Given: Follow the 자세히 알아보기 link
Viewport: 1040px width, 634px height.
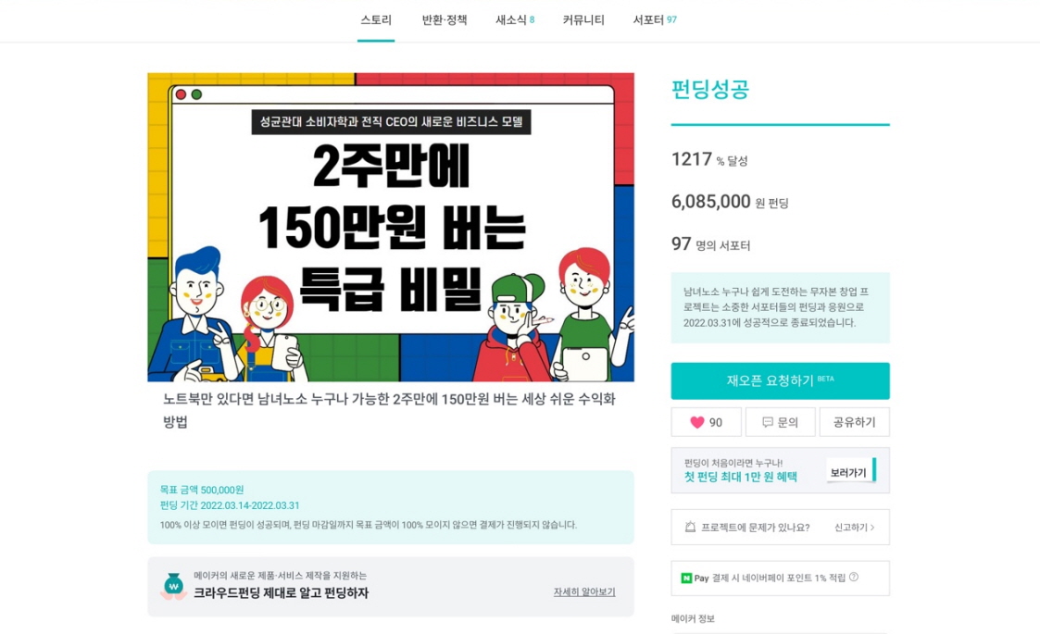Looking at the screenshot, I should coord(584,592).
